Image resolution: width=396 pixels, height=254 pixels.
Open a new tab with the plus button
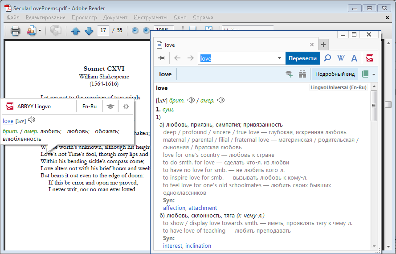coord(323,45)
